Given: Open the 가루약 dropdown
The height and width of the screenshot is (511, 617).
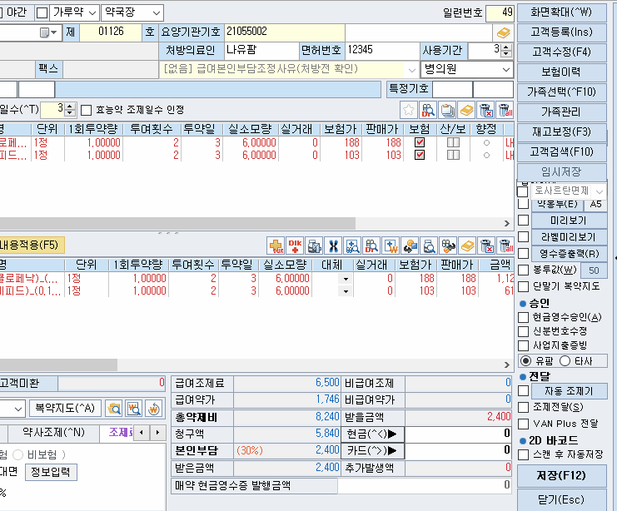Looking at the screenshot, I should [x=92, y=13].
